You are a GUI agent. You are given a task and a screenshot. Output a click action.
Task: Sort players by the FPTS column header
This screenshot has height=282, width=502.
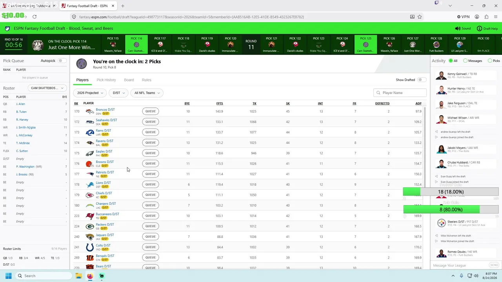coord(220,103)
